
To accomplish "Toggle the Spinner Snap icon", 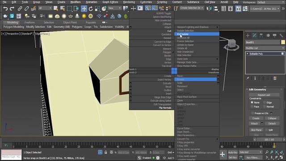I will point(168,8).
